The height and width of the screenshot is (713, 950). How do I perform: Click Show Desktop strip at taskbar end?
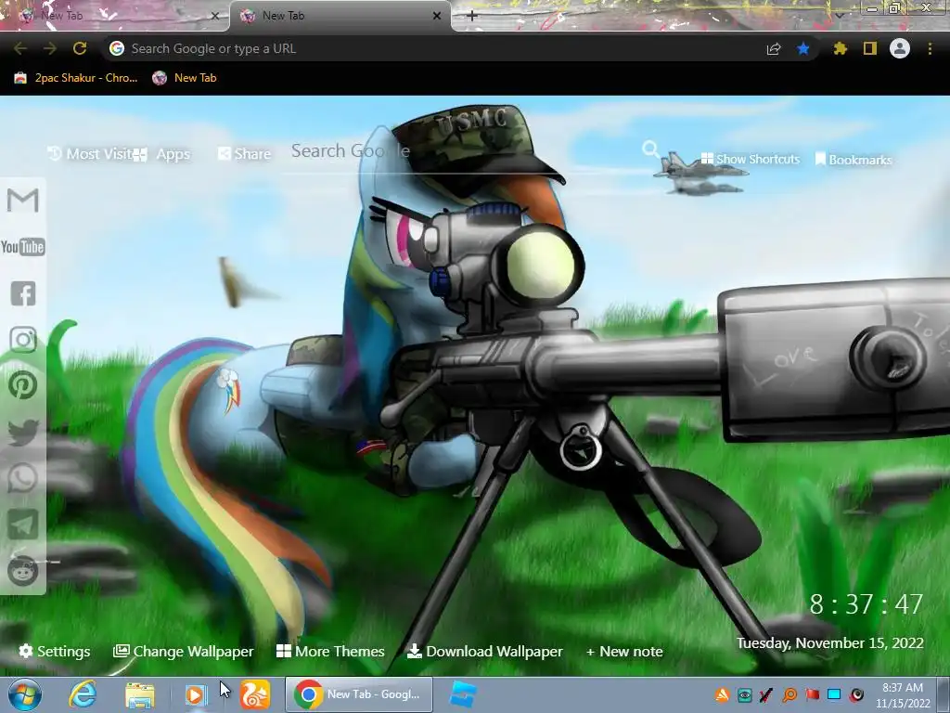pos(944,695)
